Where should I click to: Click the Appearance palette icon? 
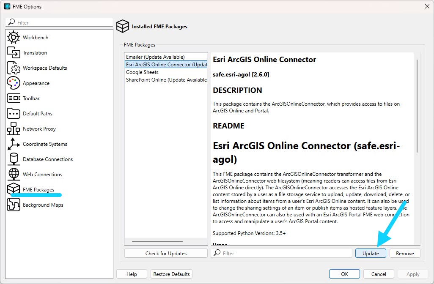13,83
